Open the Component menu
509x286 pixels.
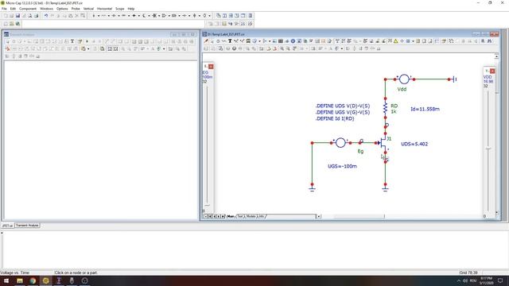[28, 9]
